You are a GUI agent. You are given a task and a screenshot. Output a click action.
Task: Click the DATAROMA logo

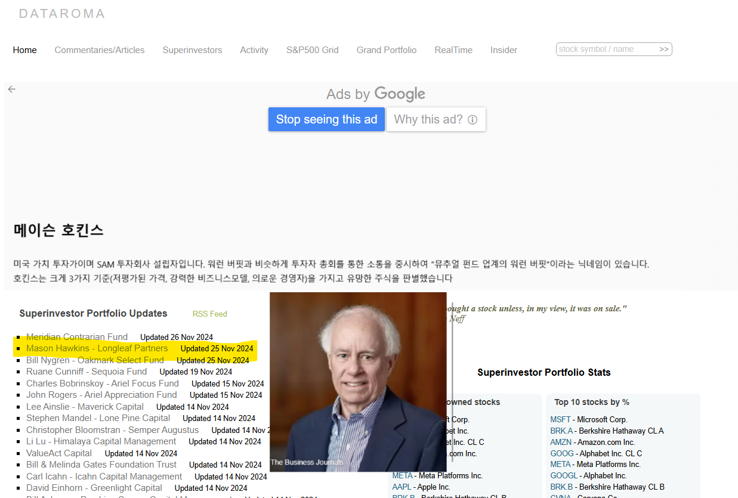[x=62, y=13]
